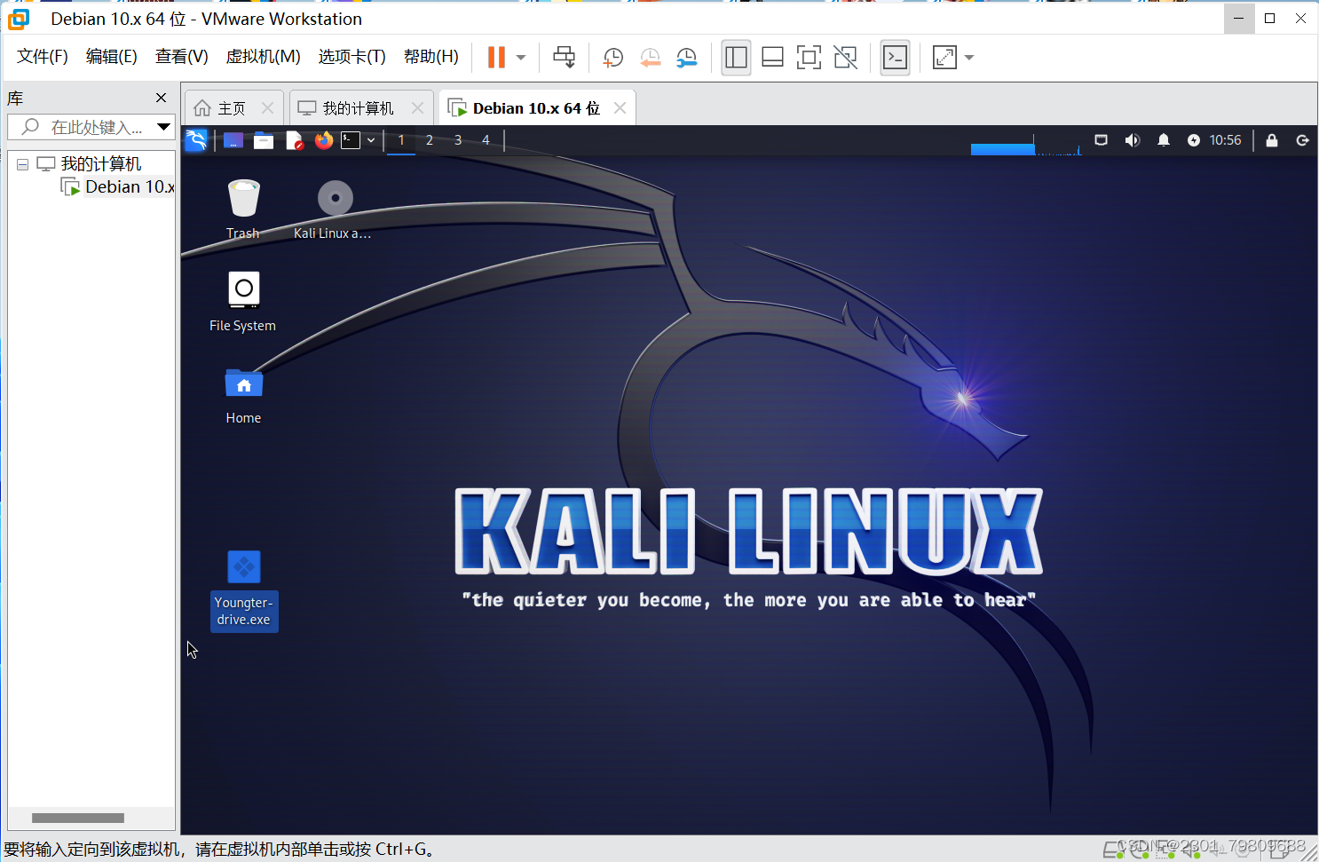Open the library search filter dropdown
Image resolution: width=1319 pixels, height=862 pixels.
[164, 127]
